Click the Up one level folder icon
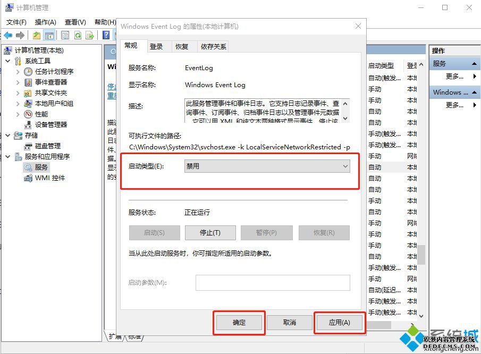 37,35
